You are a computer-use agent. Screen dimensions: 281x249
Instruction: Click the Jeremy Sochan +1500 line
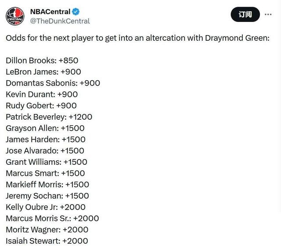point(47,196)
